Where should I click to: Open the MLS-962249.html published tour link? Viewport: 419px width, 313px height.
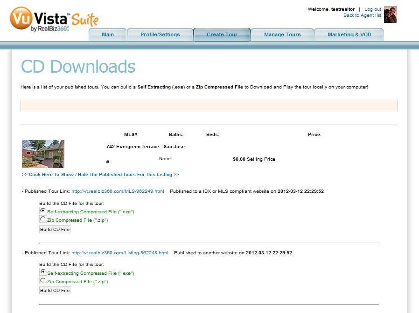(x=118, y=191)
